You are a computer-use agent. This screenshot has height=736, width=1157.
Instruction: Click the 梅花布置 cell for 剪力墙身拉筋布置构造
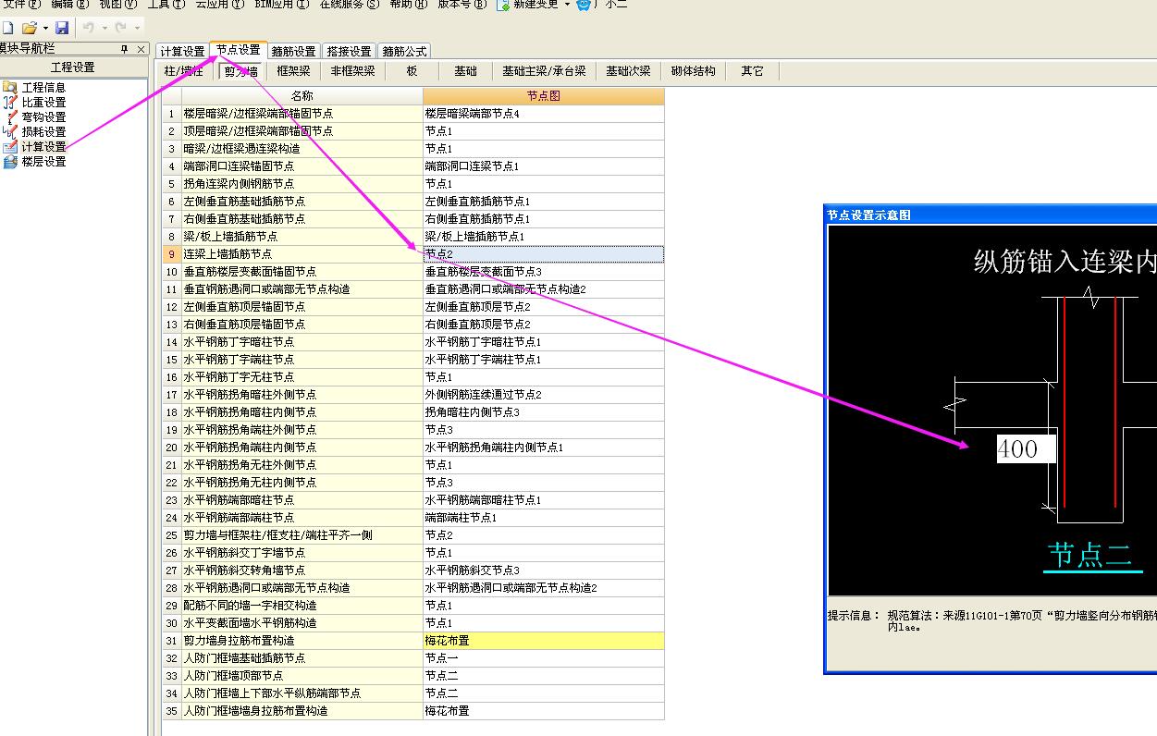(x=544, y=641)
